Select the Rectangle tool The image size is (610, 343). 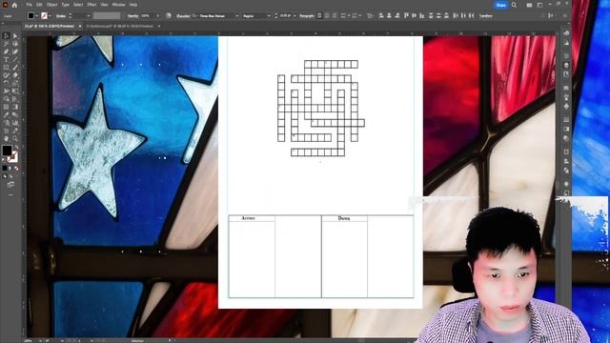7,68
